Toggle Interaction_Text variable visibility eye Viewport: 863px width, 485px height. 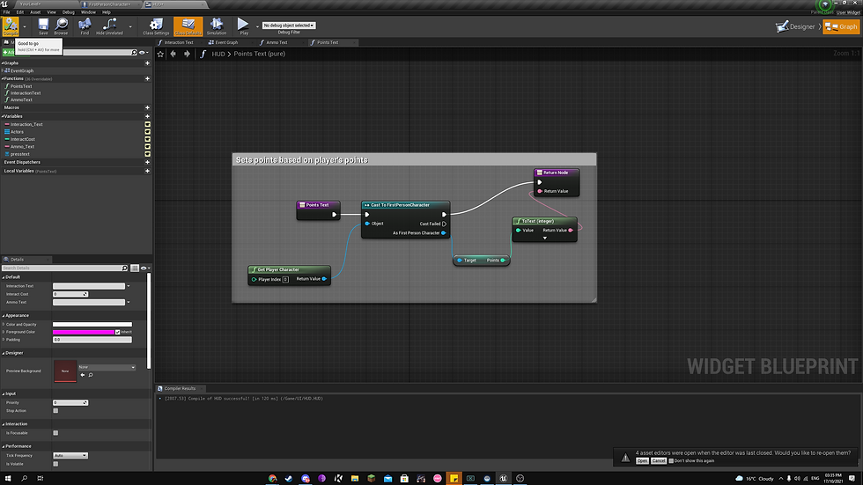click(x=147, y=124)
